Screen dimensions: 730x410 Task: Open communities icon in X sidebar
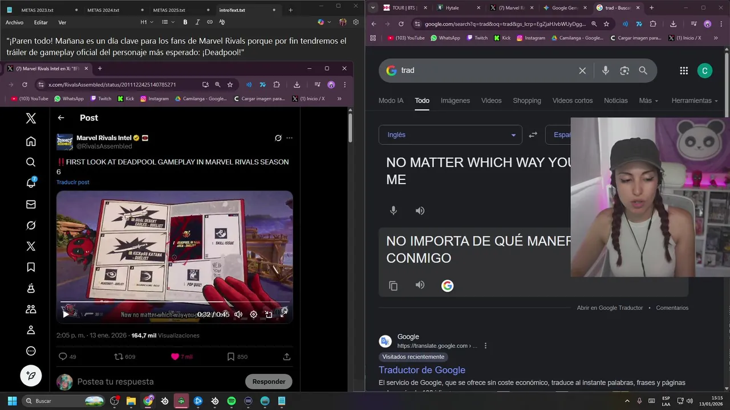tap(31, 309)
